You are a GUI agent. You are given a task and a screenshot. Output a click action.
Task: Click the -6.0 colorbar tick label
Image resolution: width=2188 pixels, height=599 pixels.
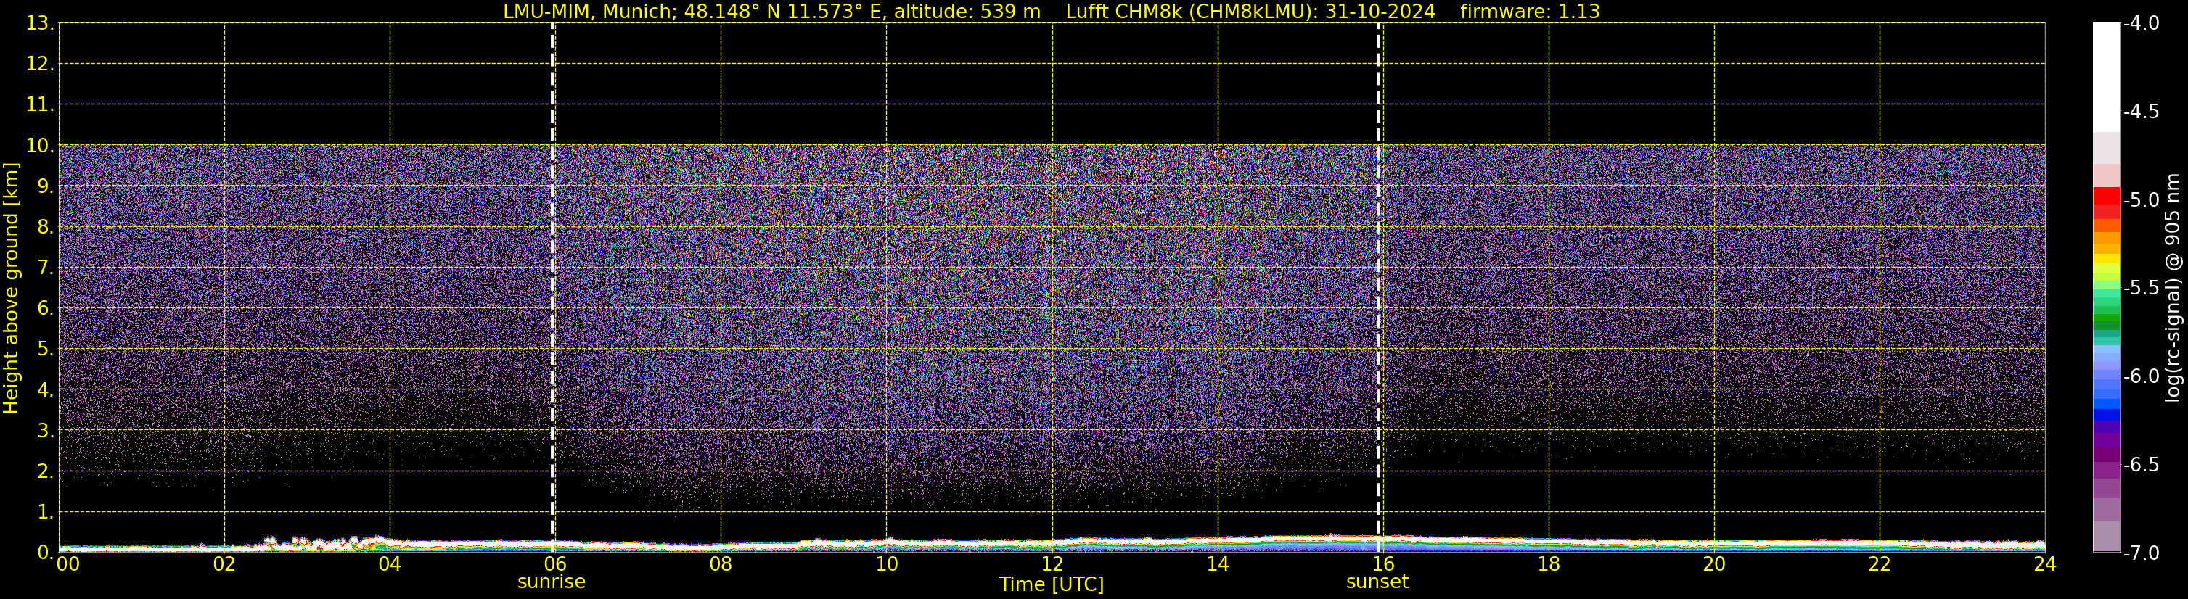[2140, 376]
